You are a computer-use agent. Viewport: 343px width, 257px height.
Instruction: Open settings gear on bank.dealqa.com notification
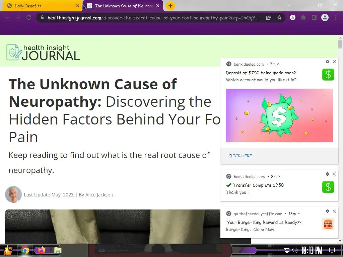point(328,62)
